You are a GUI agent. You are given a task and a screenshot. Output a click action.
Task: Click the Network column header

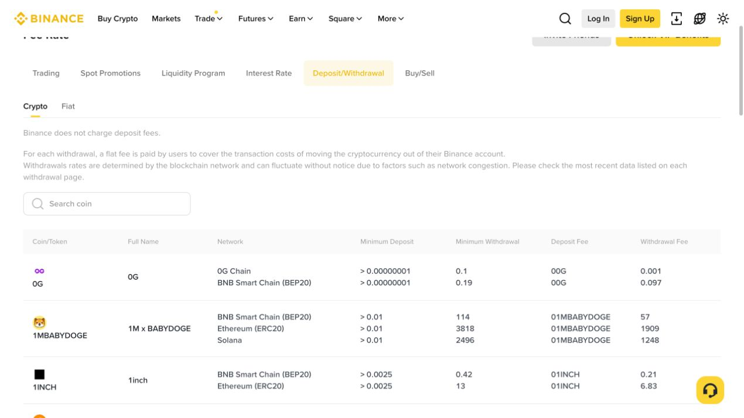click(230, 242)
